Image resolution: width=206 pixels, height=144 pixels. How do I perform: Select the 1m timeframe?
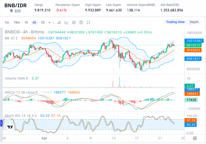coord(7,23)
